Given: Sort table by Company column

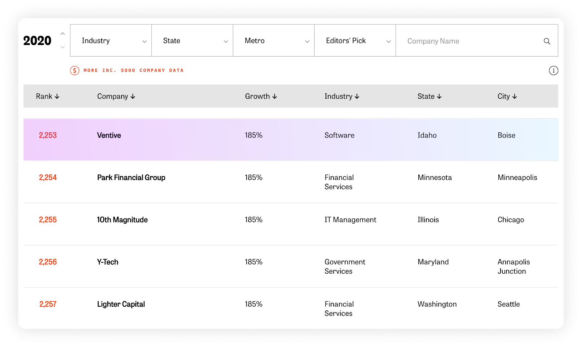Looking at the screenshot, I should [116, 96].
